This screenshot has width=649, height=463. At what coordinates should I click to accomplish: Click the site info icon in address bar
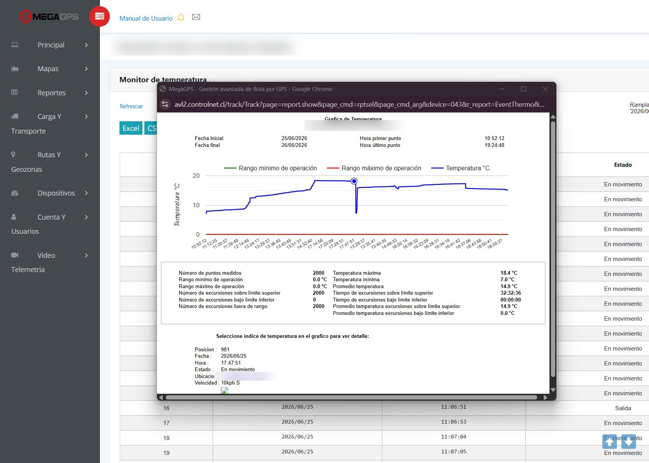point(165,104)
